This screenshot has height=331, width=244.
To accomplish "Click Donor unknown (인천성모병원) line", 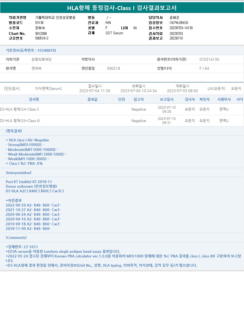I will [x=31, y=186].
